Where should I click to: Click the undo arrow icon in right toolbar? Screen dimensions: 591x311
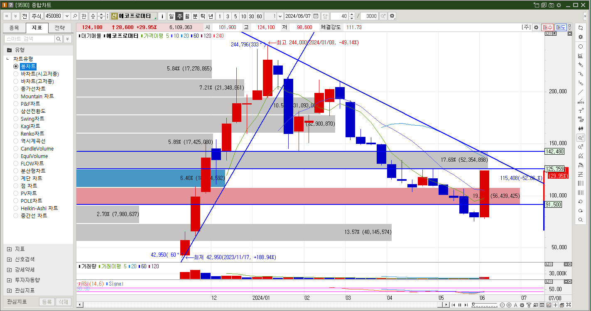tap(581, 202)
